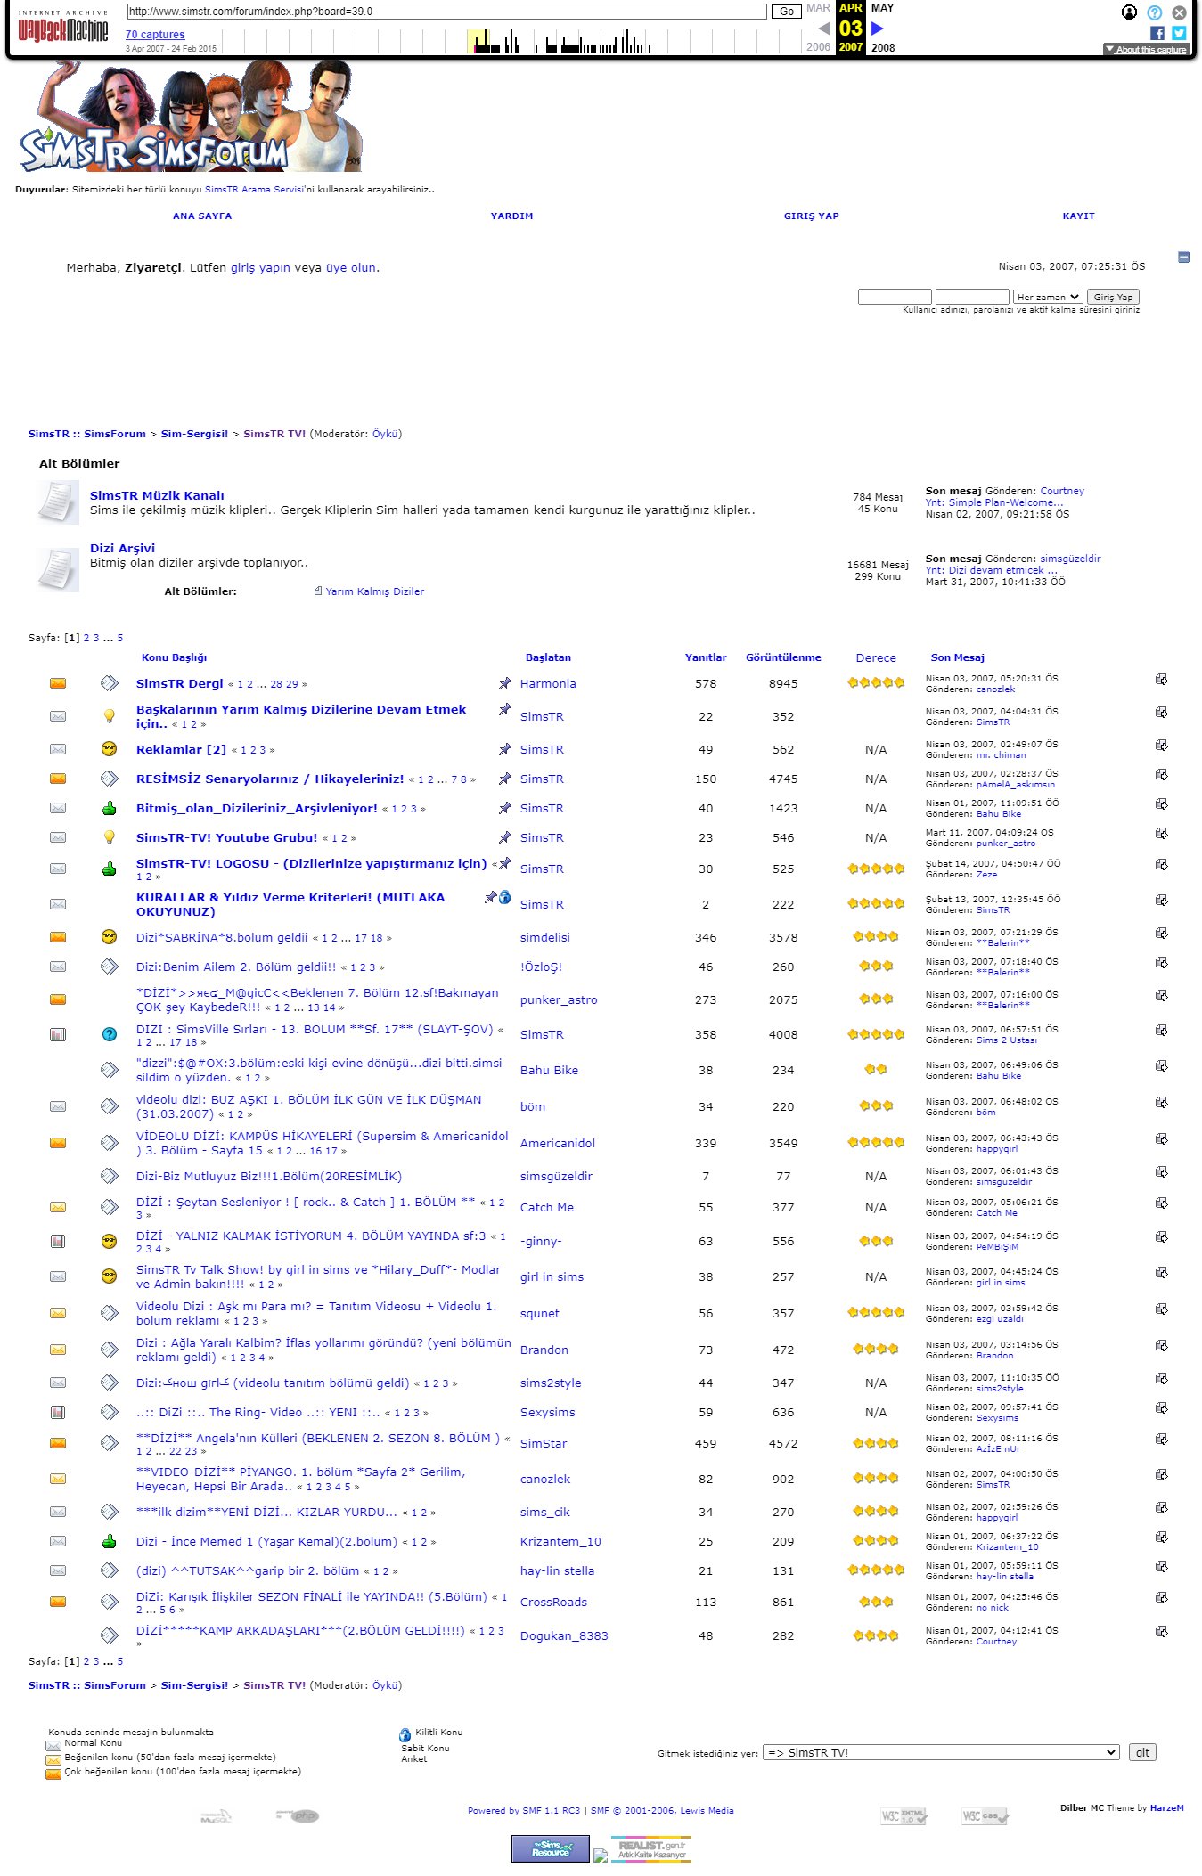Open the Gitmek istediğiniz yer jump dropdown
The width and height of the screenshot is (1202, 1876).
tap(941, 1752)
